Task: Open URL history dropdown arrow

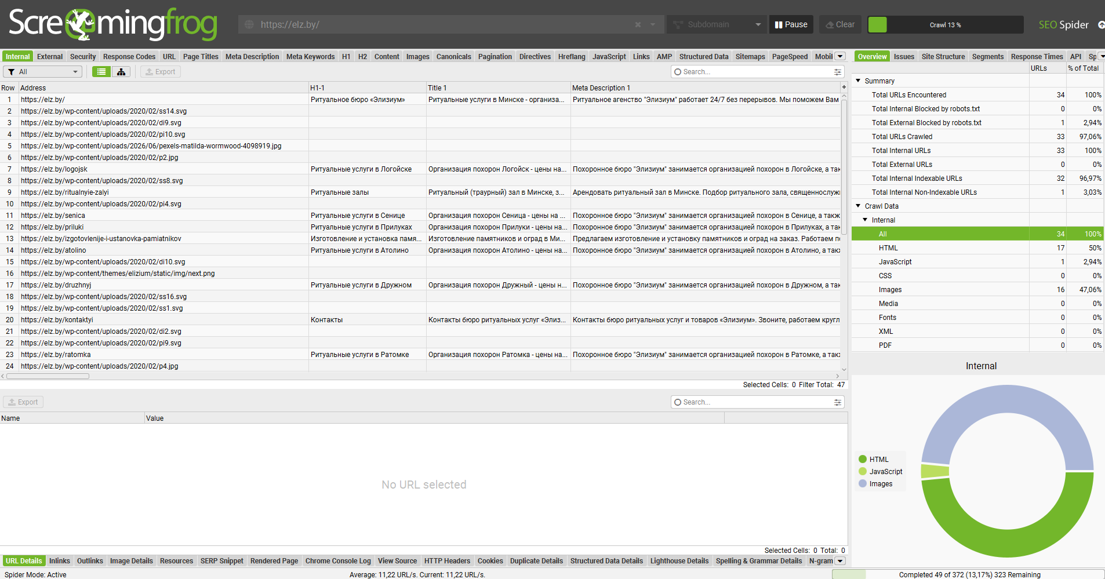Action: pyautogui.click(x=653, y=24)
